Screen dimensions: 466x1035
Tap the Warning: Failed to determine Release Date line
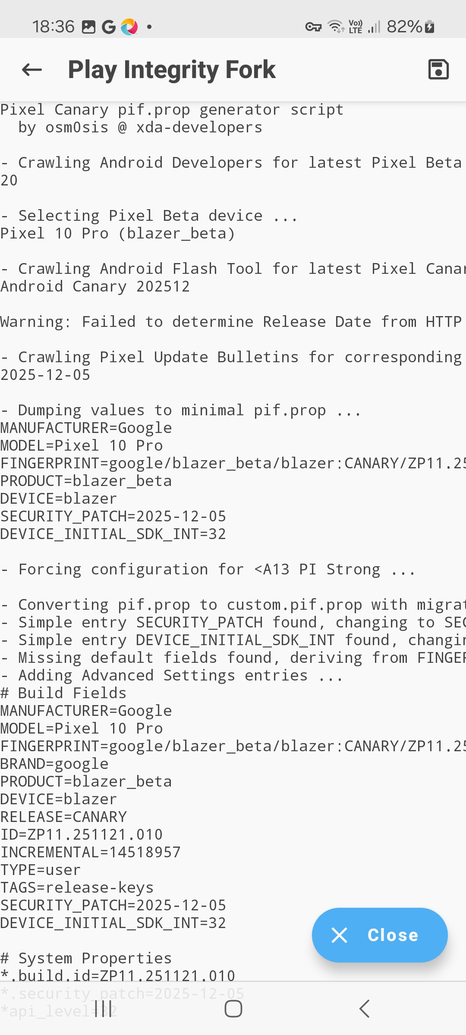(x=231, y=322)
